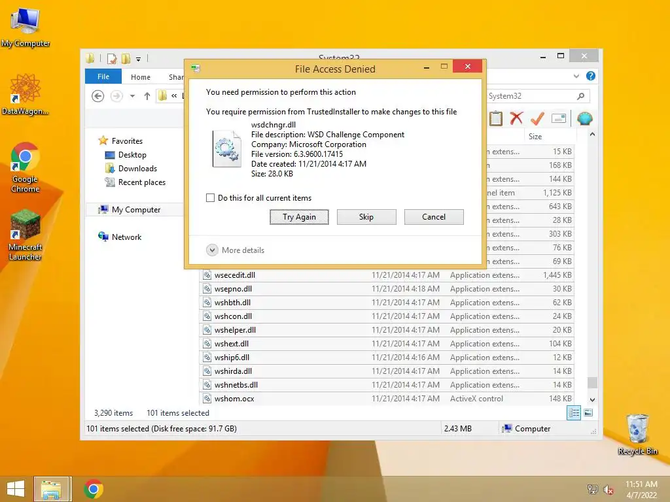Click the shell globe toolbar icon
The width and height of the screenshot is (670, 502).
[x=584, y=118]
